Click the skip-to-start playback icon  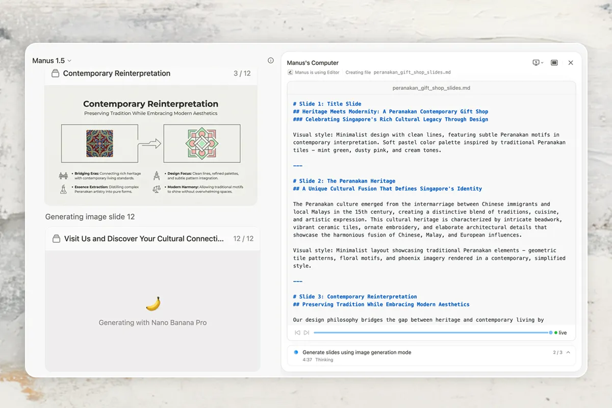[x=297, y=332]
